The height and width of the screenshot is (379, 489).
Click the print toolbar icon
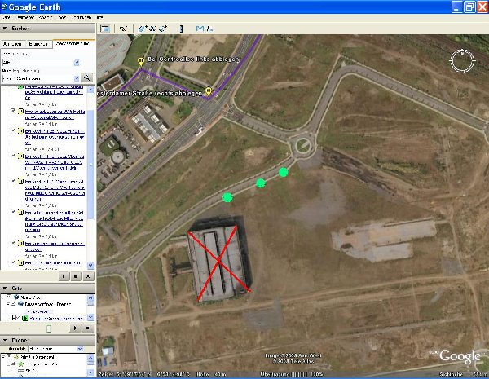[x=210, y=29]
